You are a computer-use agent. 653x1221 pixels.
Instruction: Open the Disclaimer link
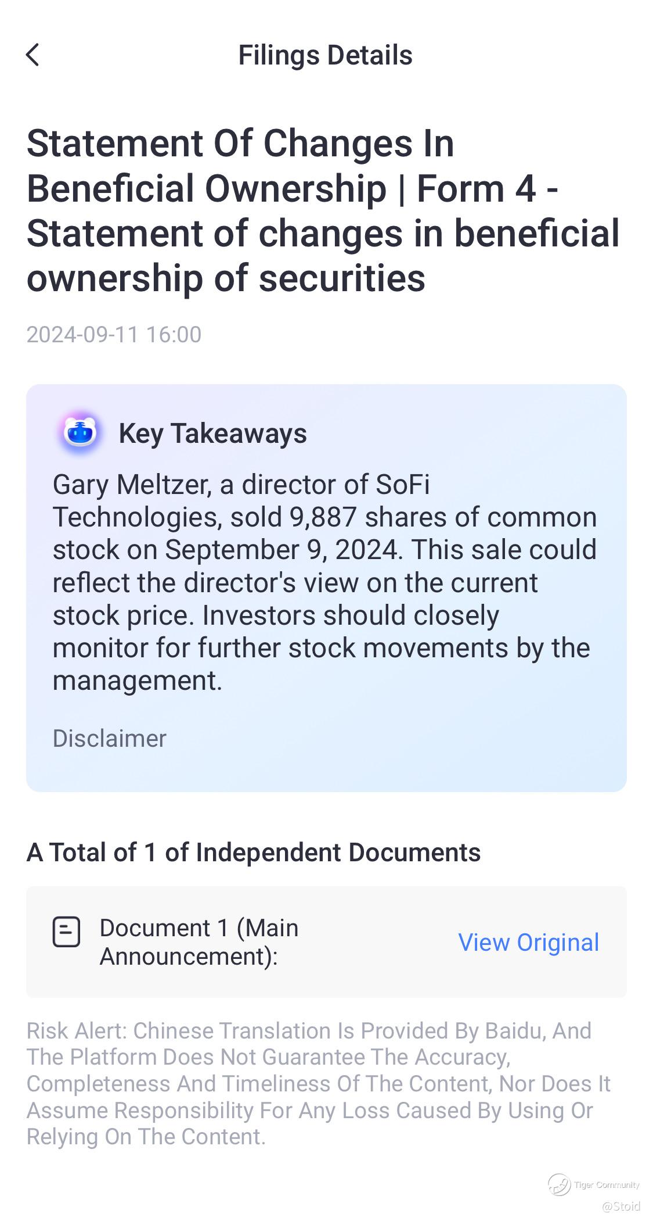pos(109,738)
